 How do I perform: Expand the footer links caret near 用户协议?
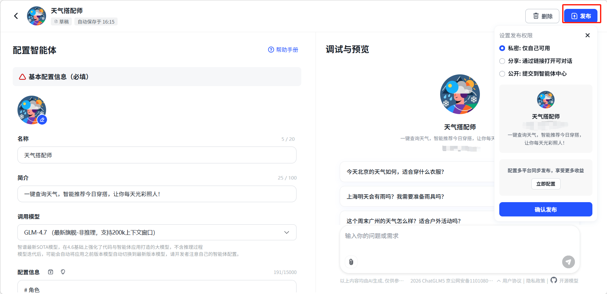499,281
